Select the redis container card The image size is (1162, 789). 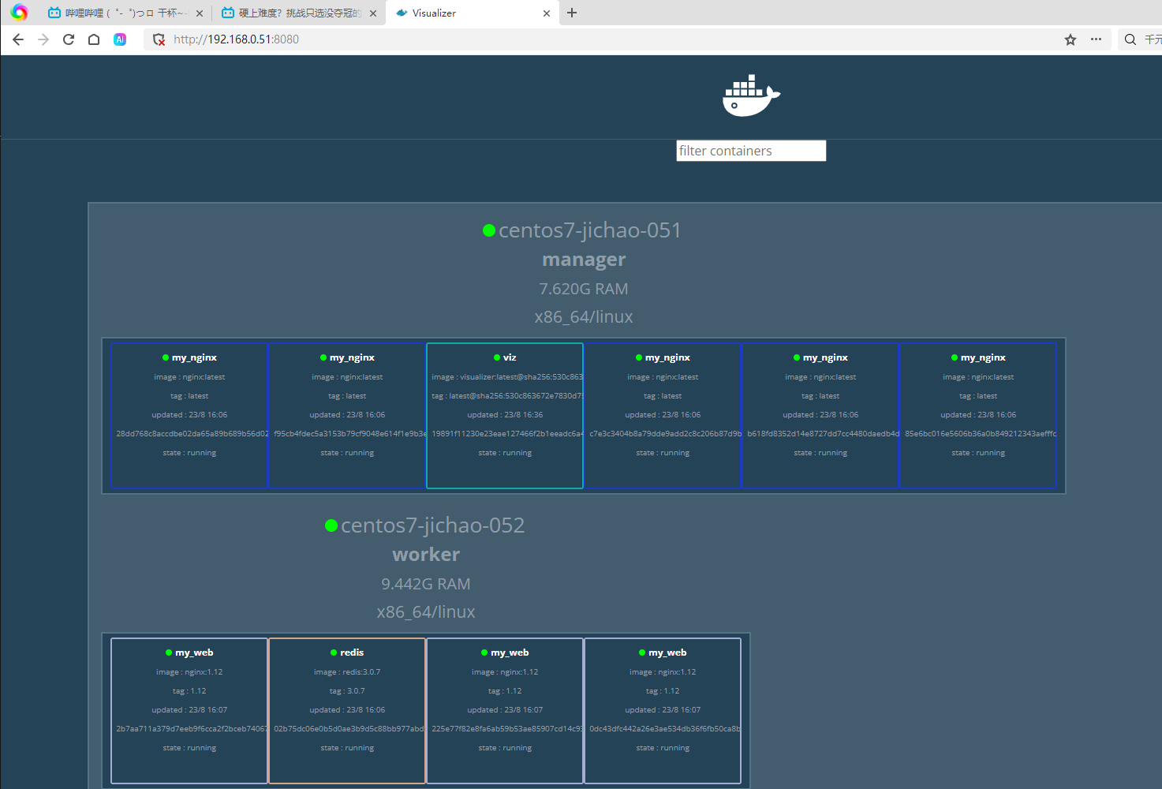click(x=347, y=711)
